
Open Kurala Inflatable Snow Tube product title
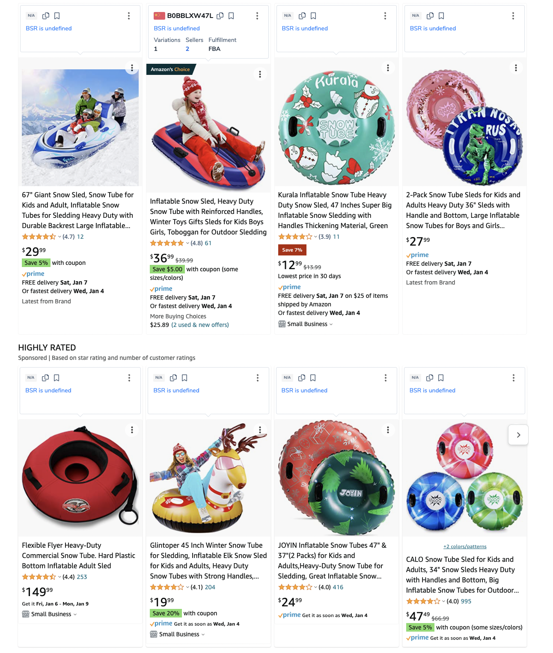[335, 210]
